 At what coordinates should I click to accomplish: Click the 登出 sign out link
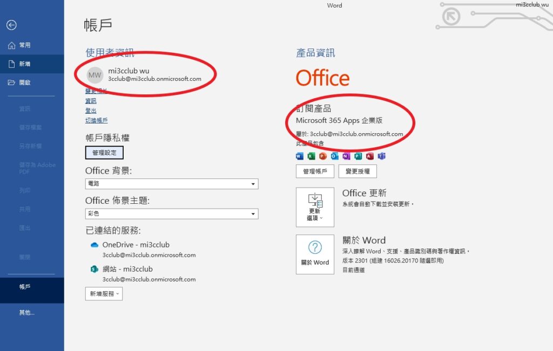point(91,111)
